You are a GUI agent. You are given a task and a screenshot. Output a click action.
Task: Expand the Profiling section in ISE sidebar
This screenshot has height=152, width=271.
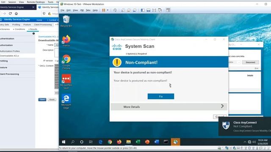pos(4,61)
